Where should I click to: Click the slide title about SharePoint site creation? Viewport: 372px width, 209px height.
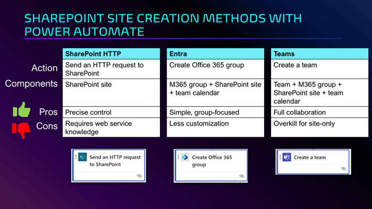pyautogui.click(x=163, y=25)
